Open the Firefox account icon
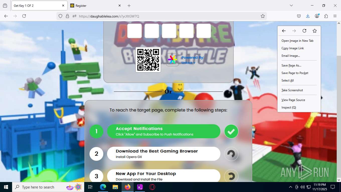 (x=317, y=16)
